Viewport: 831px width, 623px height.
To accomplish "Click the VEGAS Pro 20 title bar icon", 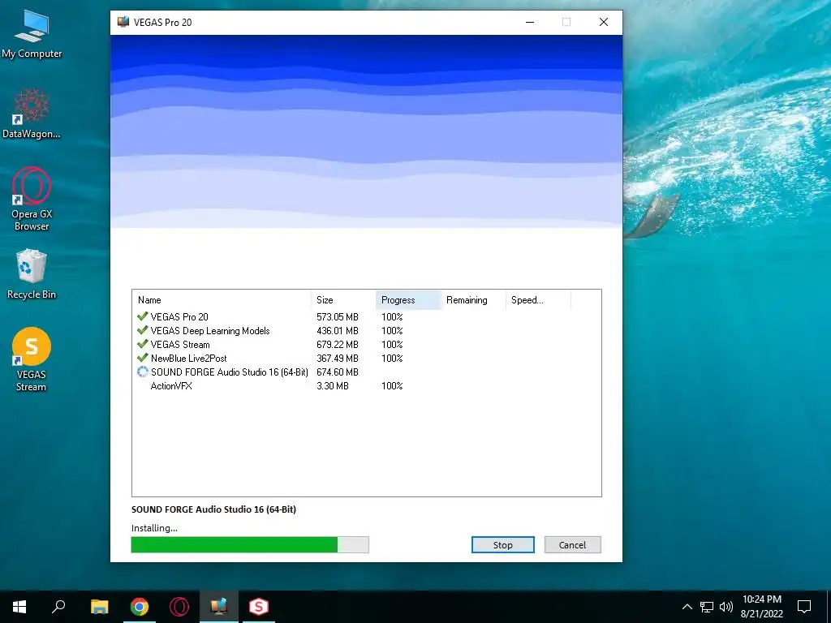I will 123,22.
